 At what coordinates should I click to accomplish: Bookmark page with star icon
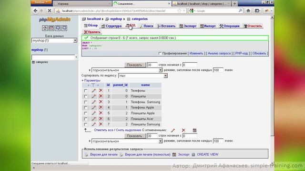point(179,11)
